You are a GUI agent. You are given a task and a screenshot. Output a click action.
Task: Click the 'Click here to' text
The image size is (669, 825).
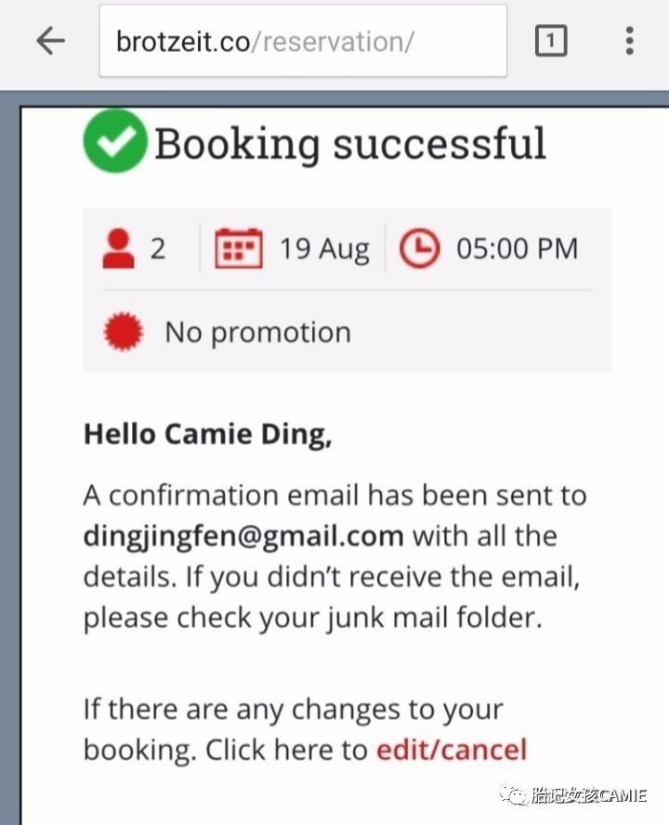[286, 750]
